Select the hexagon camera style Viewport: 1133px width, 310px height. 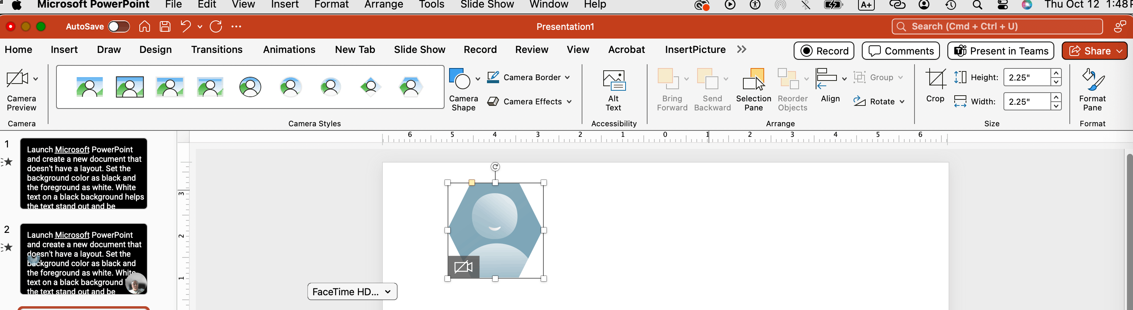[410, 87]
